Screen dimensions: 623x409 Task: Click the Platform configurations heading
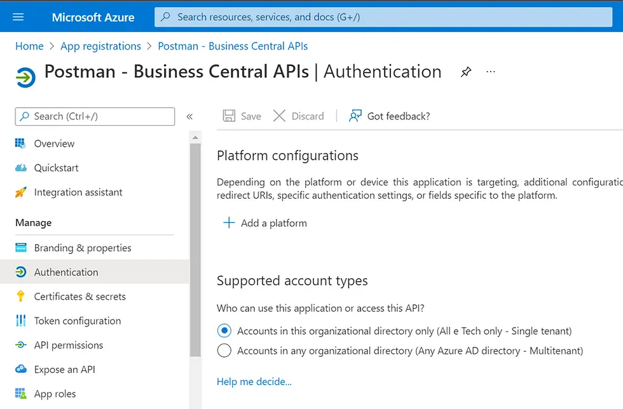pos(287,156)
